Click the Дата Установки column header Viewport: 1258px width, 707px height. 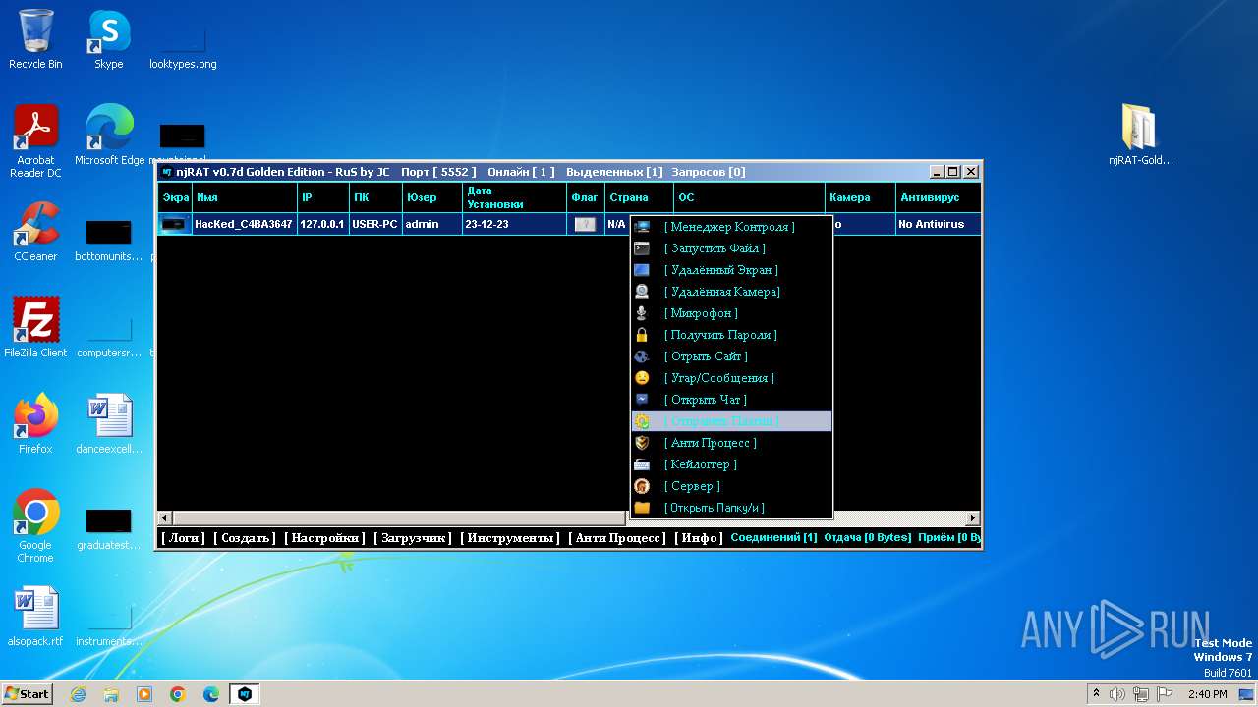(x=514, y=197)
